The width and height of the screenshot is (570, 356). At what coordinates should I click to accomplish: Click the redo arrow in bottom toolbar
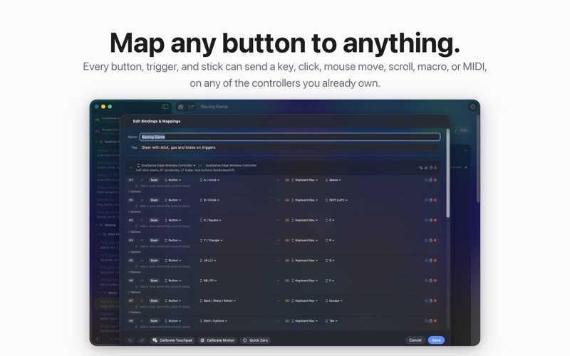[142, 340]
